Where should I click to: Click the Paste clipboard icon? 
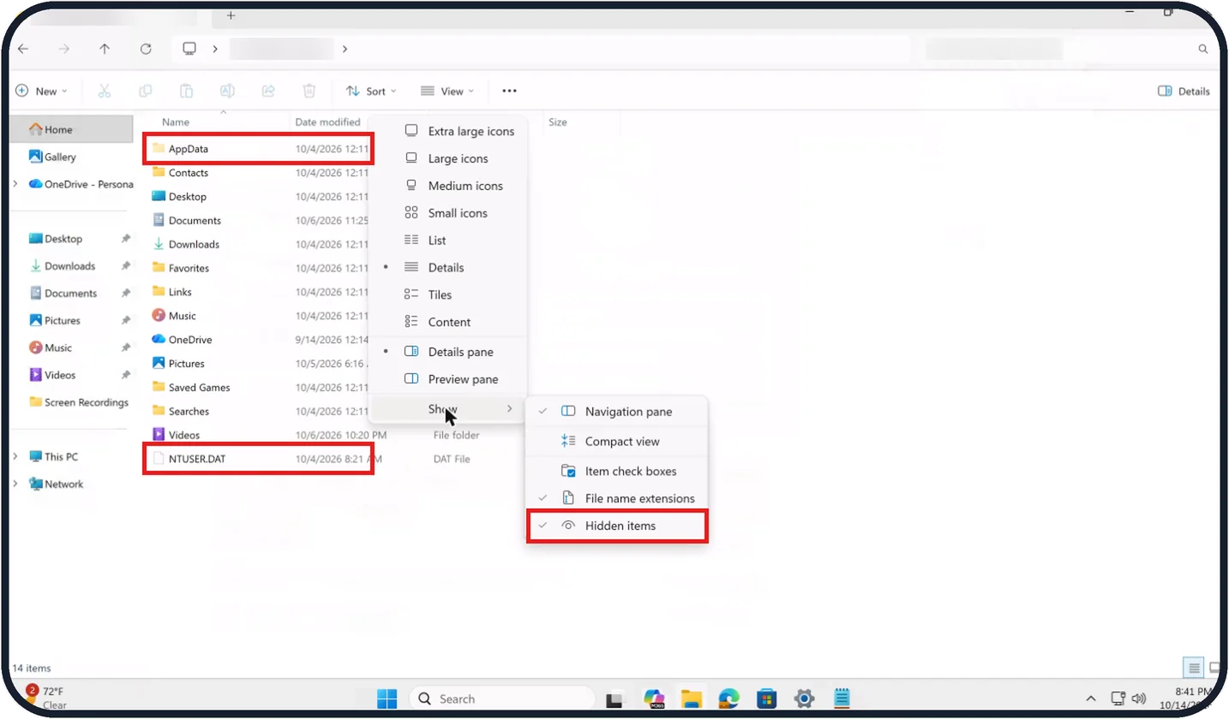click(x=186, y=91)
